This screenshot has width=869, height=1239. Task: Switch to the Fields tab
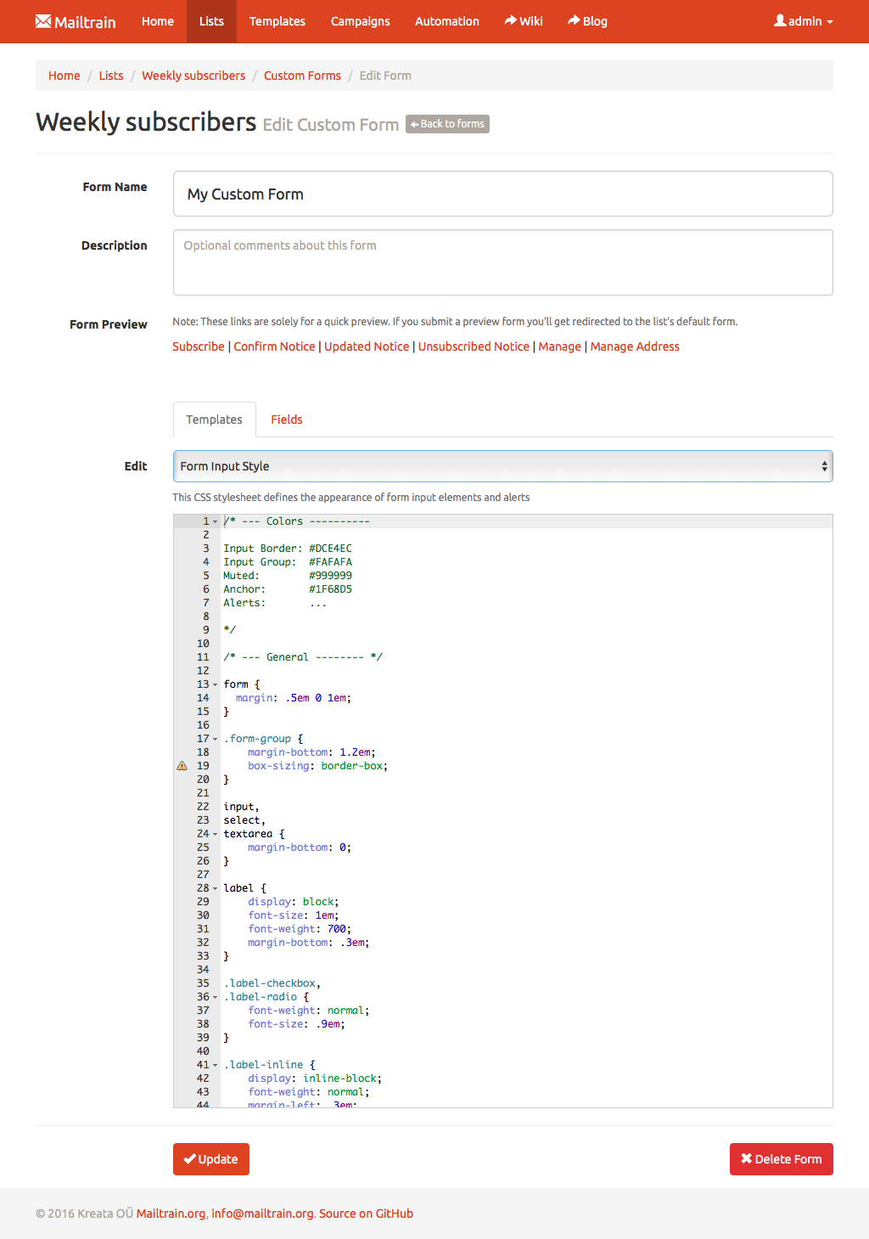pos(286,420)
